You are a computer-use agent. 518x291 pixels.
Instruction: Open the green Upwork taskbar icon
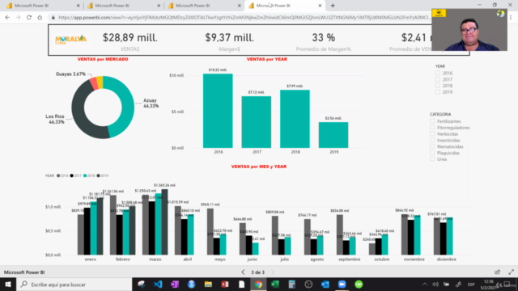(359, 284)
